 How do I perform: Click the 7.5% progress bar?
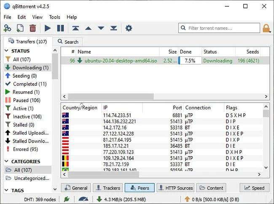pyautogui.click(x=190, y=61)
